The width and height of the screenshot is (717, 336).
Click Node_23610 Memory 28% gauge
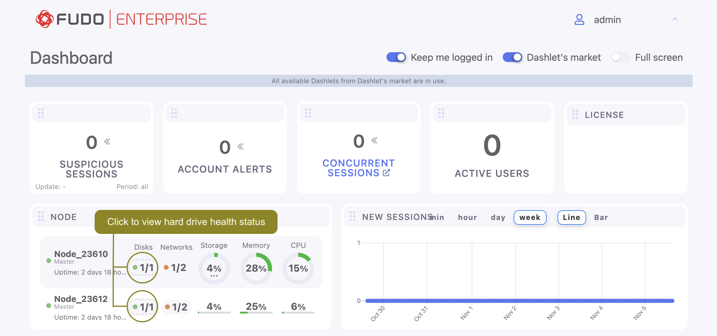(x=256, y=268)
